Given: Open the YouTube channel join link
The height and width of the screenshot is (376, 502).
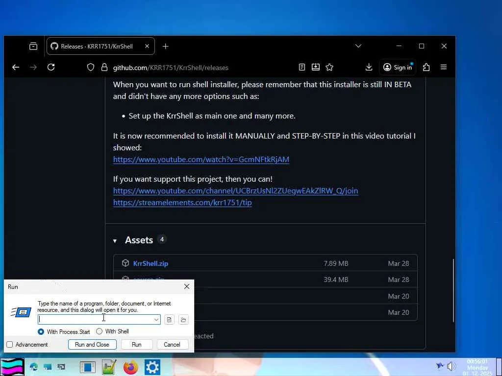Looking at the screenshot, I should pos(235,190).
